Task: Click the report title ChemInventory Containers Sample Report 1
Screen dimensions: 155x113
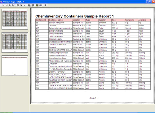Action: click(x=74, y=16)
